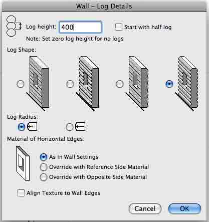Click the Cancel button
This screenshot has height=222, width=209.
coord(145,208)
